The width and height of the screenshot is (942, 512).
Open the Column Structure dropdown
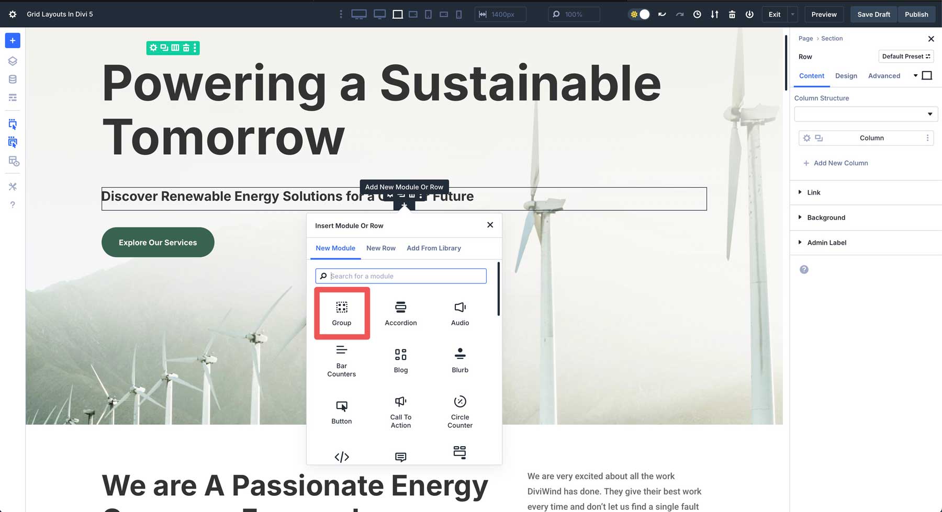tap(866, 113)
